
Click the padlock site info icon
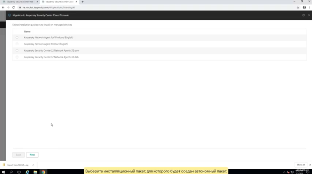20,8
